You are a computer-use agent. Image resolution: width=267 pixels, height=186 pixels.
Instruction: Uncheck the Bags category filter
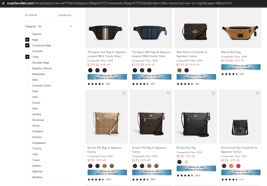[x=27, y=40]
